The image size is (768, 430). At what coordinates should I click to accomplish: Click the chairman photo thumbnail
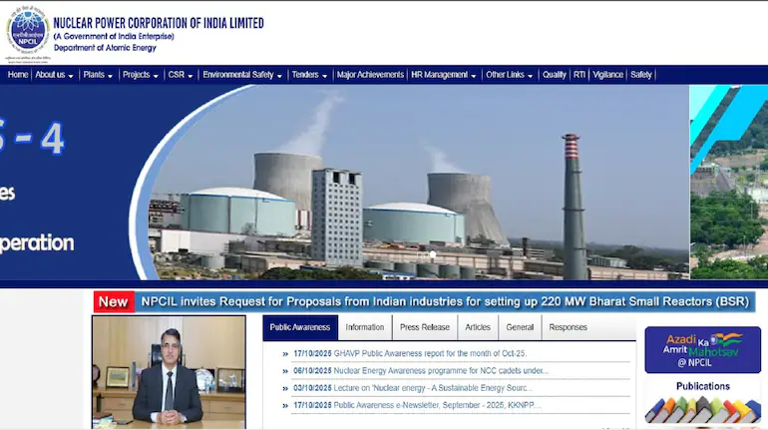[169, 369]
